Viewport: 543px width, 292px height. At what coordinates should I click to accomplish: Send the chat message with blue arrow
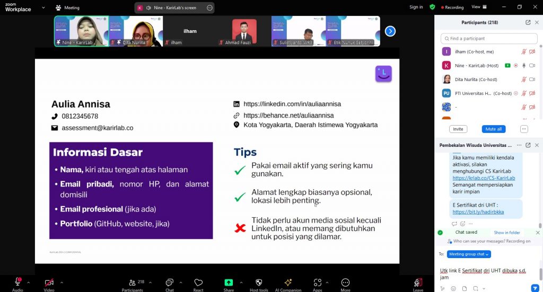point(535,288)
